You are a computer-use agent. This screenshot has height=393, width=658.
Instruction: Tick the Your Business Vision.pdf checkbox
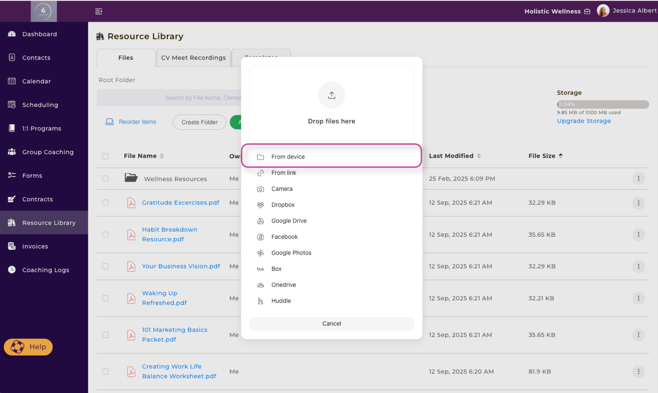pyautogui.click(x=105, y=266)
